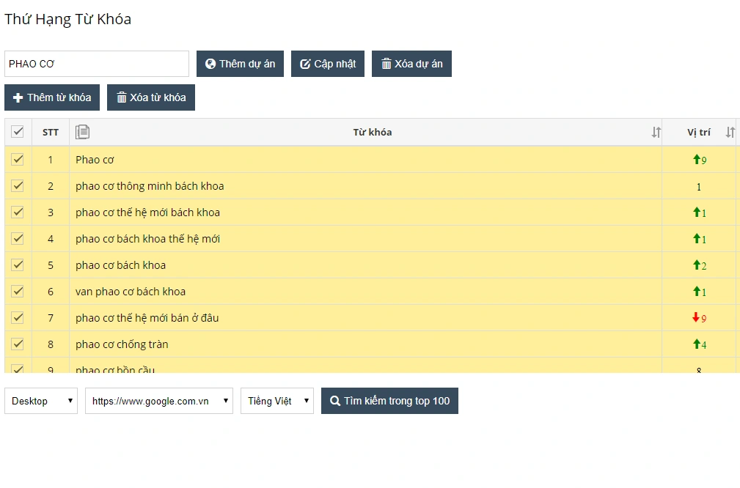Uncheck checkbox for phao cơ chống tràn

point(18,344)
